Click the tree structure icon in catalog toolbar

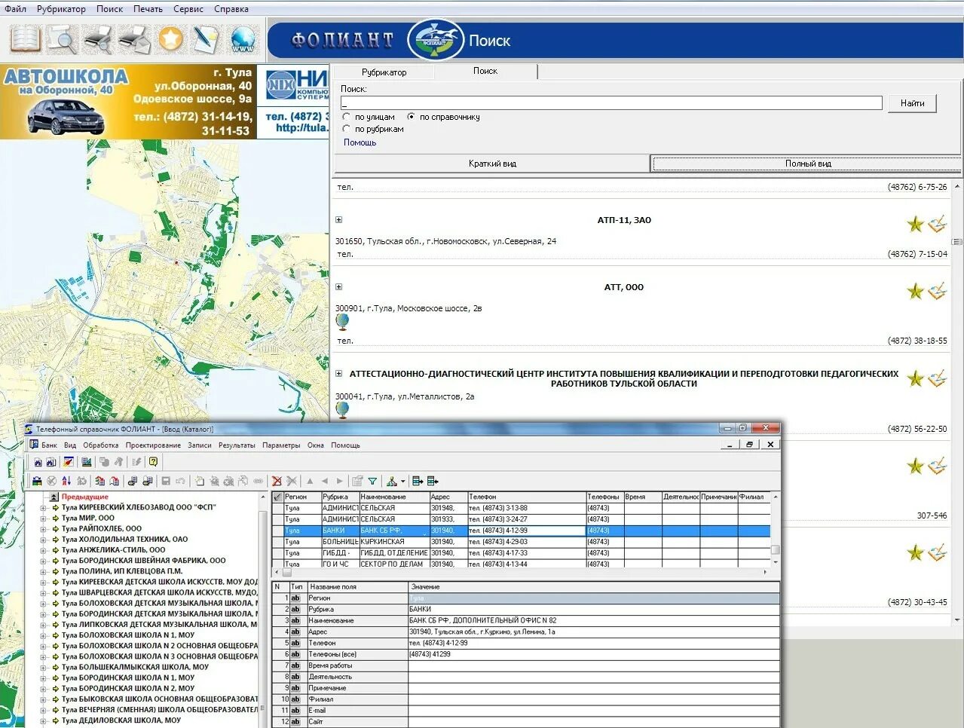pos(392,481)
